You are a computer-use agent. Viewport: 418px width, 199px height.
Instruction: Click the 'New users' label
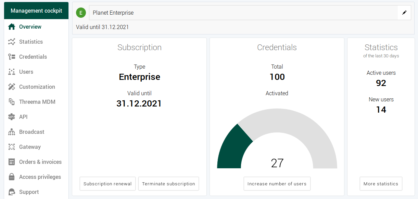click(x=381, y=99)
